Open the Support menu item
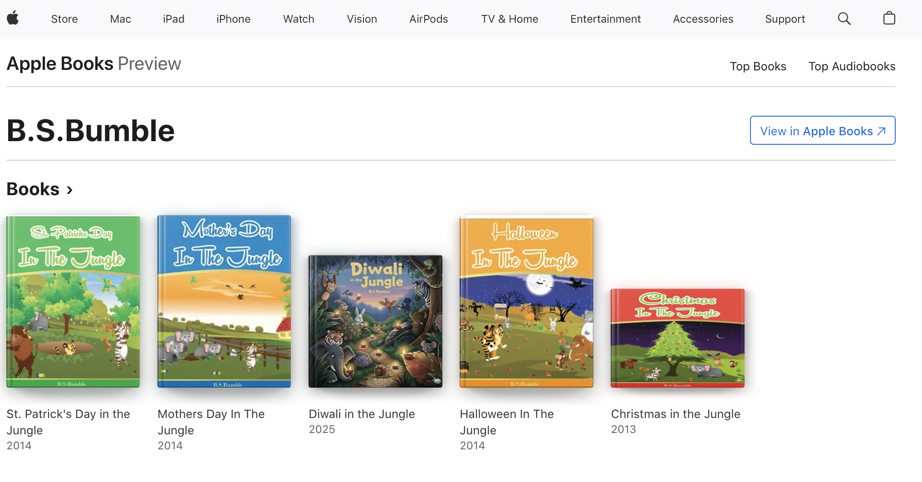This screenshot has width=922, height=482. 785,19
